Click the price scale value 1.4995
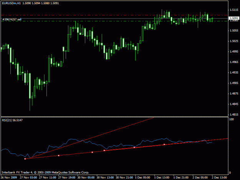 pos(234,51)
